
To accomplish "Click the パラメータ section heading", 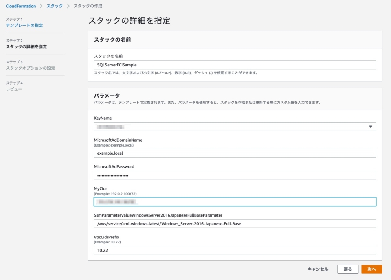I will tap(107, 96).
